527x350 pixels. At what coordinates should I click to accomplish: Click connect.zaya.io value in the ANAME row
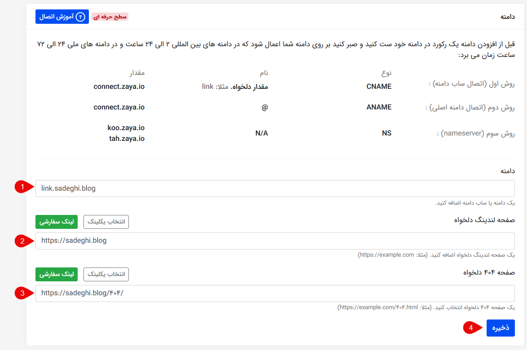(x=119, y=107)
